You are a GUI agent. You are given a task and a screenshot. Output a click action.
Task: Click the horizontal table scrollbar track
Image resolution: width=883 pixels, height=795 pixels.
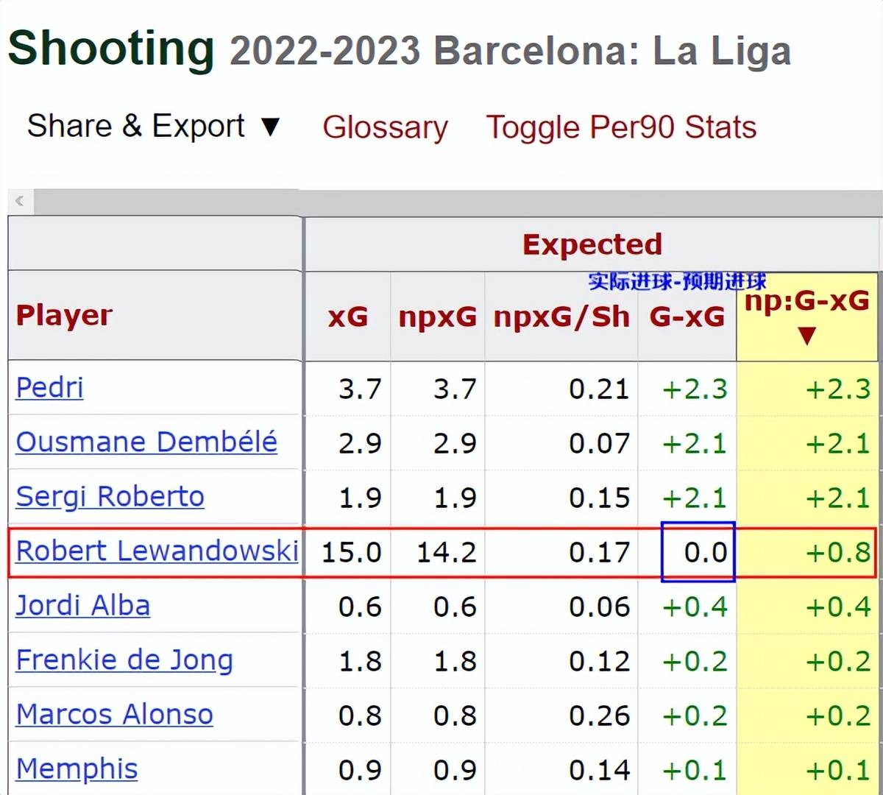(456, 201)
